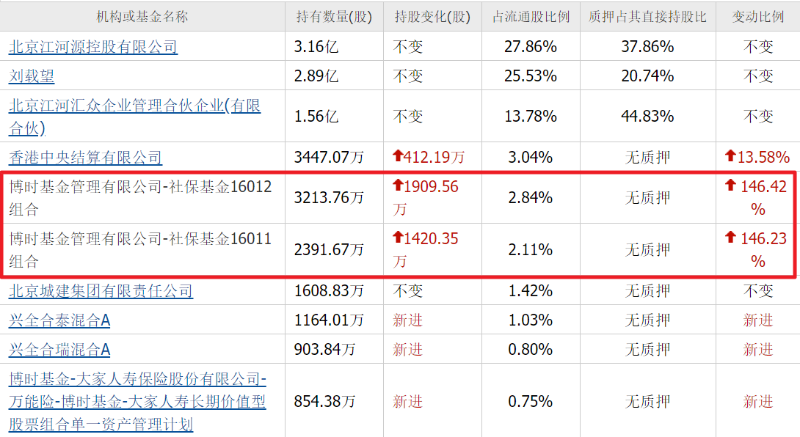
Task: Select the 3.04% float ratio
Action: (x=531, y=158)
